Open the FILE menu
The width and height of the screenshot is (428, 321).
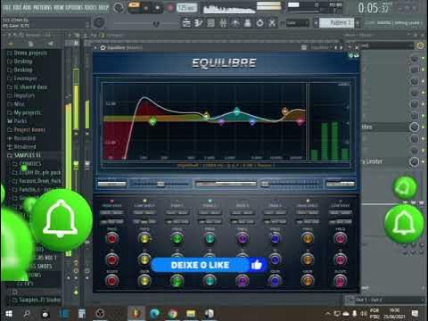pos(6,7)
